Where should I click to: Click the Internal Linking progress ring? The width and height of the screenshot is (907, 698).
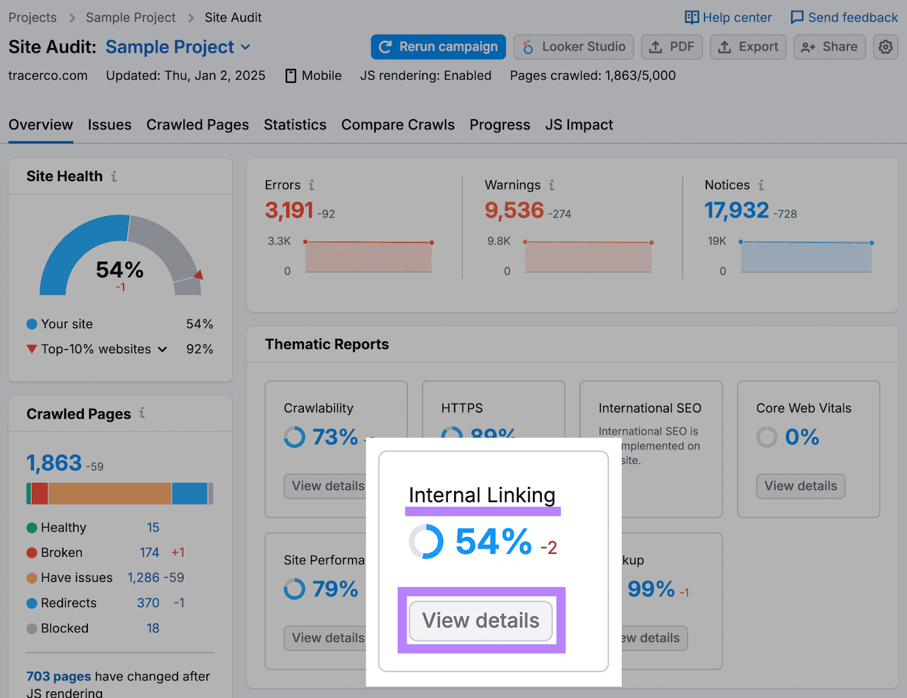(x=426, y=541)
